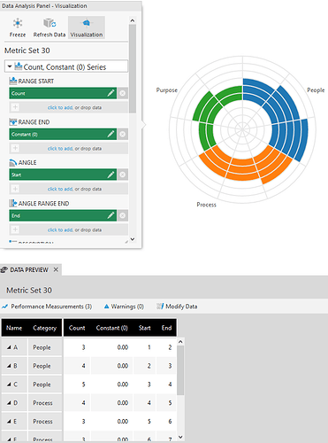Edit the Constant (0) field pencil icon
Image resolution: width=328 pixels, height=443 pixels.
111,134
